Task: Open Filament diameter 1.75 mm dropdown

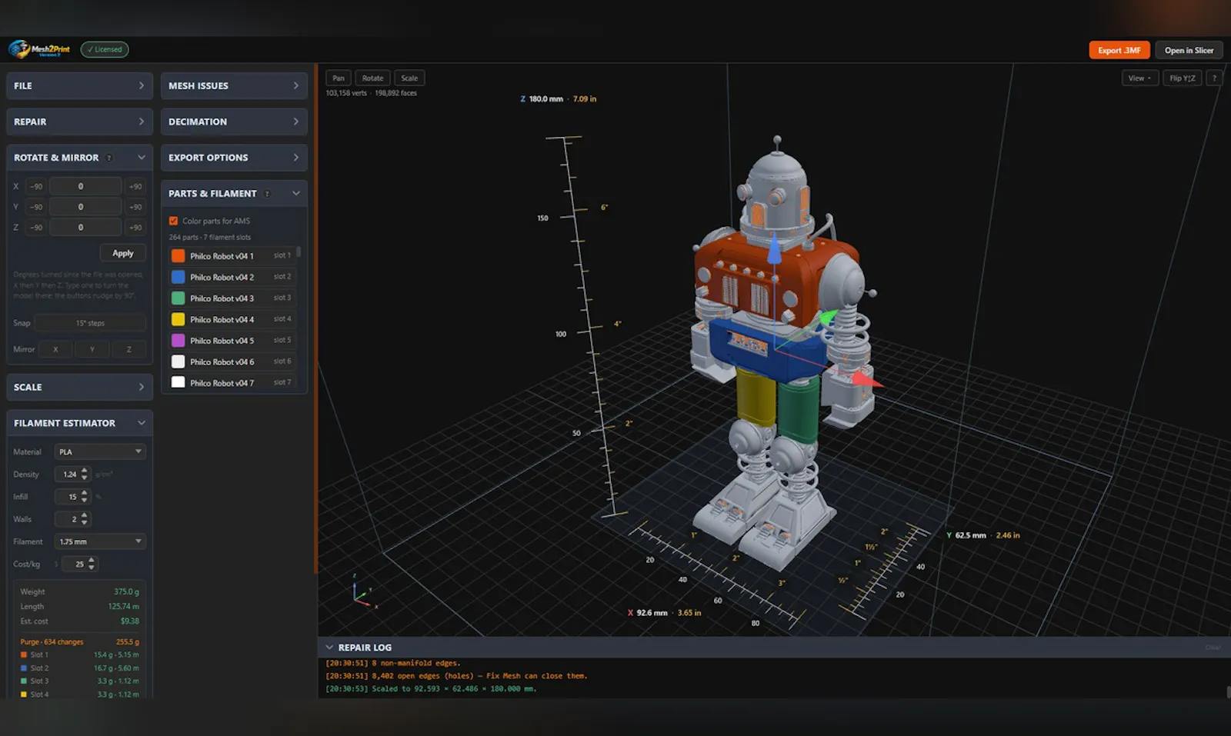Action: coord(100,542)
